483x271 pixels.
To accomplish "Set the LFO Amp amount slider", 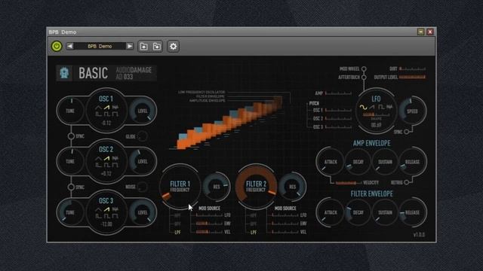I will tap(338, 93).
